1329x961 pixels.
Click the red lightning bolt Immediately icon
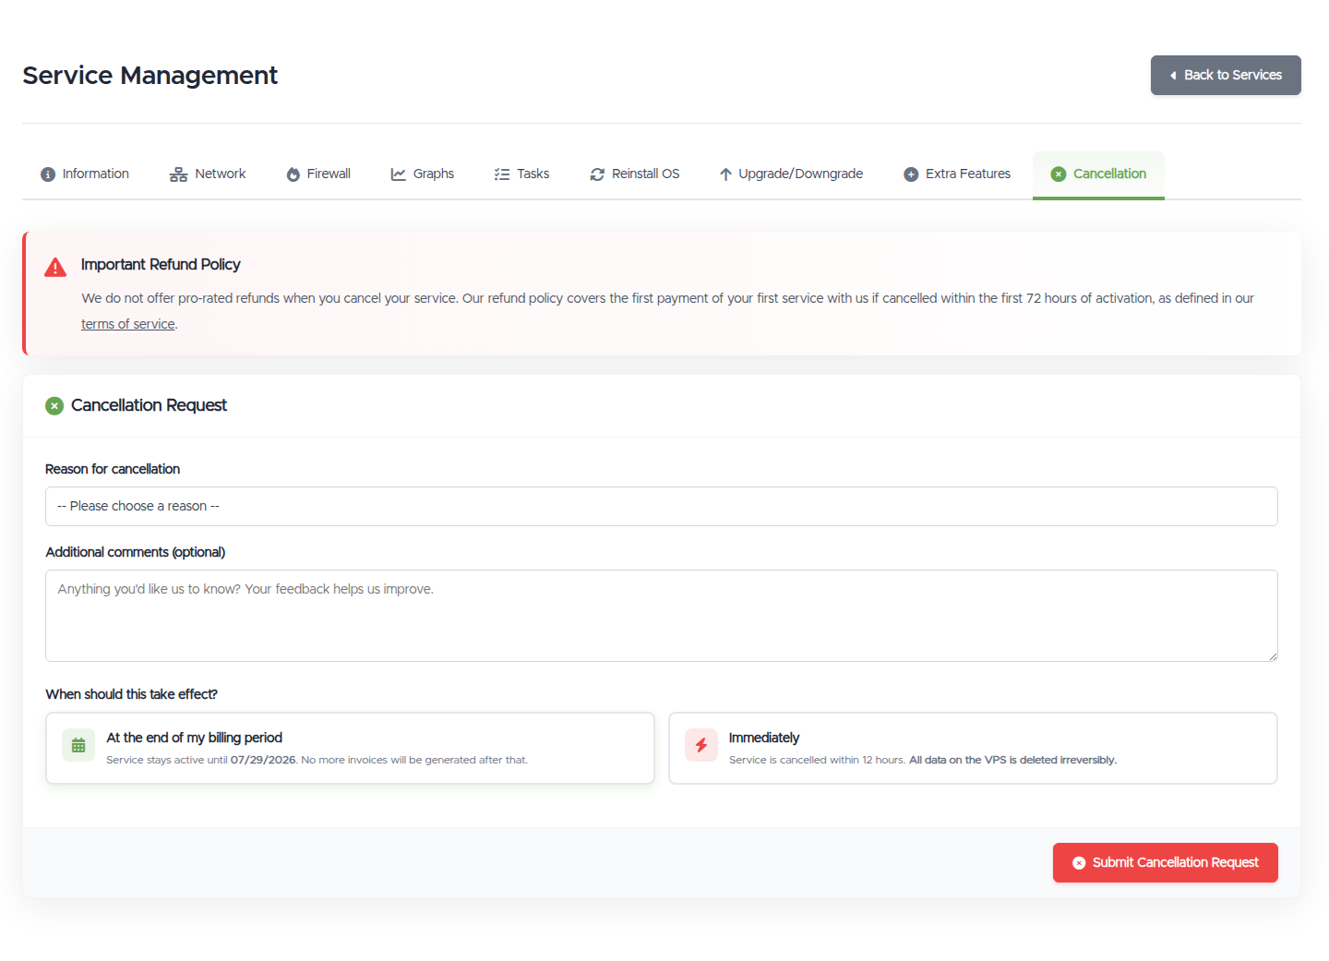point(701,746)
